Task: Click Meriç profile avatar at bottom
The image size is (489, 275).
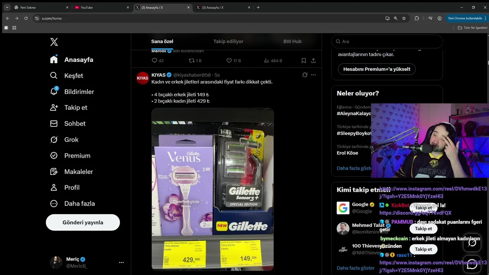Action: click(56, 262)
